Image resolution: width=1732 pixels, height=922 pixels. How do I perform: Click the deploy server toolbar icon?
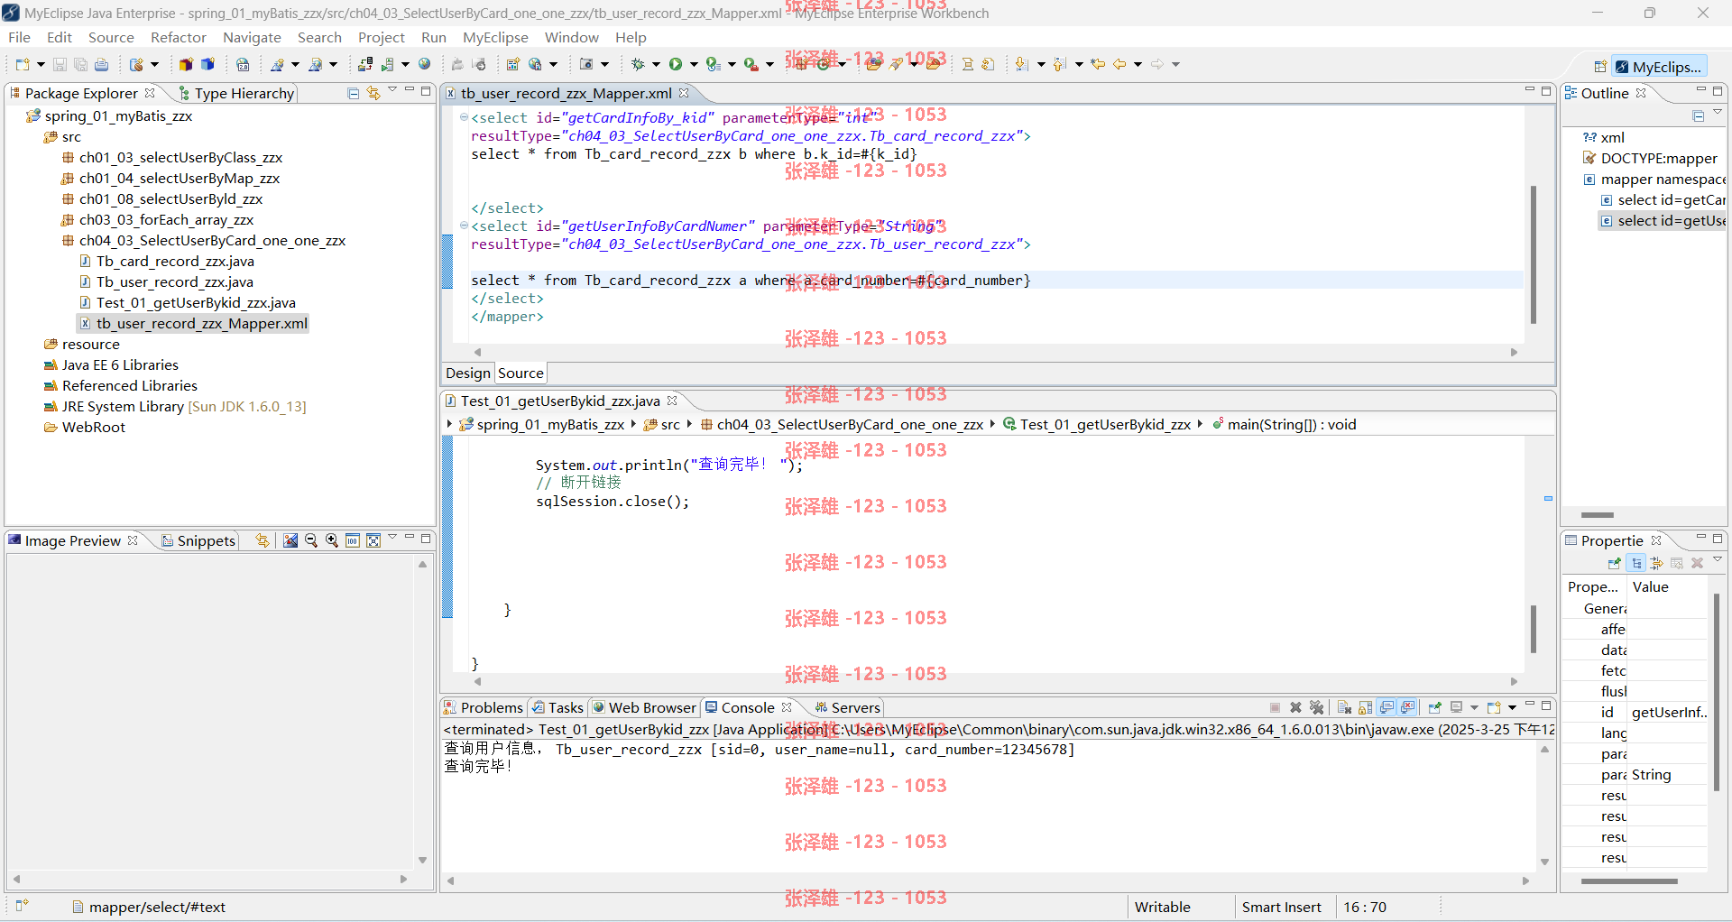click(x=365, y=64)
